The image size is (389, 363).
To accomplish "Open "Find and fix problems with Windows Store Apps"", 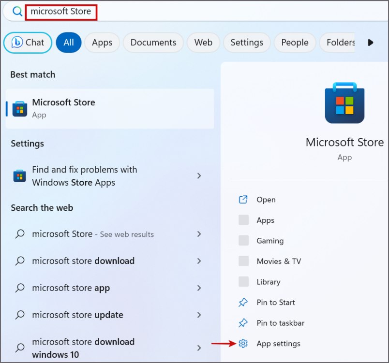I will pyautogui.click(x=110, y=176).
